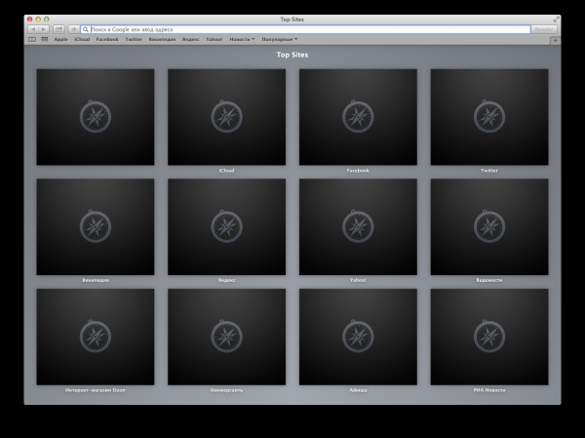Open the Коммерсантъ Top Sites thumbnail
The width and height of the screenshot is (585, 438).
pyautogui.click(x=226, y=337)
